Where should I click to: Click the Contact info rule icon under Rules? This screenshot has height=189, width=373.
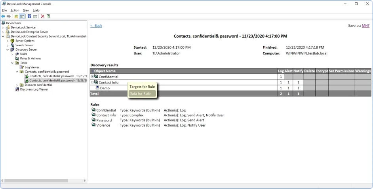(x=93, y=115)
